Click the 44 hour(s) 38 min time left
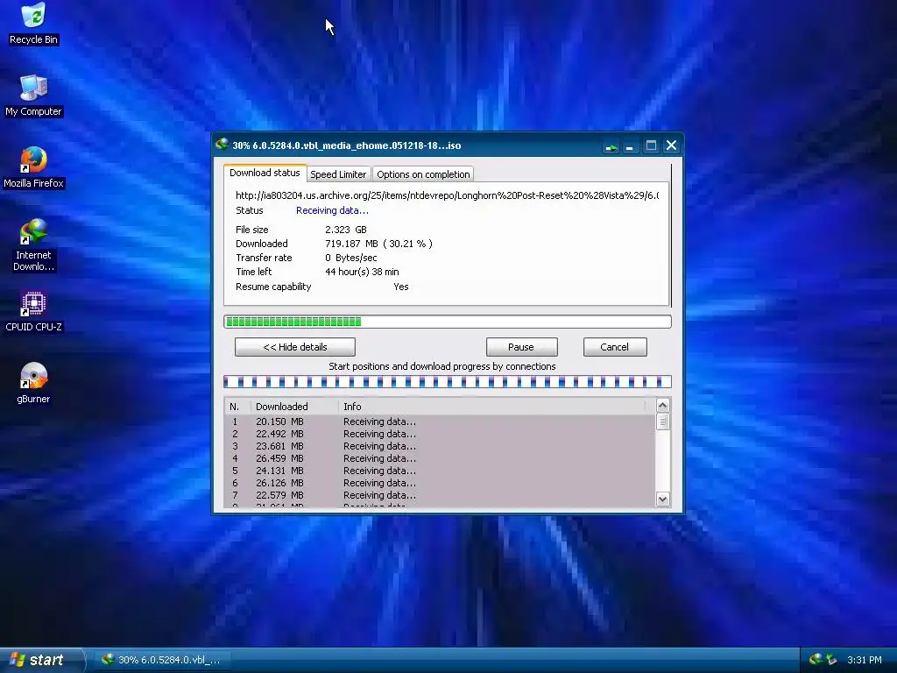The image size is (897, 673). coord(362,272)
